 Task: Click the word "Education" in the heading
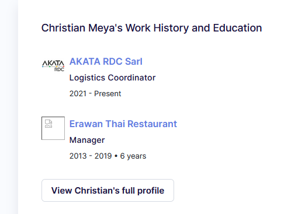[x=237, y=28]
